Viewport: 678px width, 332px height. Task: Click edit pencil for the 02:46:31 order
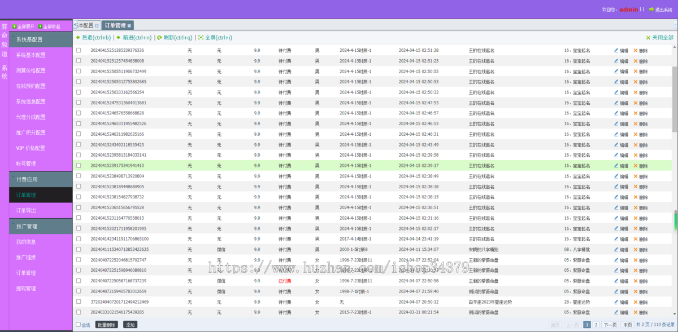click(616, 134)
